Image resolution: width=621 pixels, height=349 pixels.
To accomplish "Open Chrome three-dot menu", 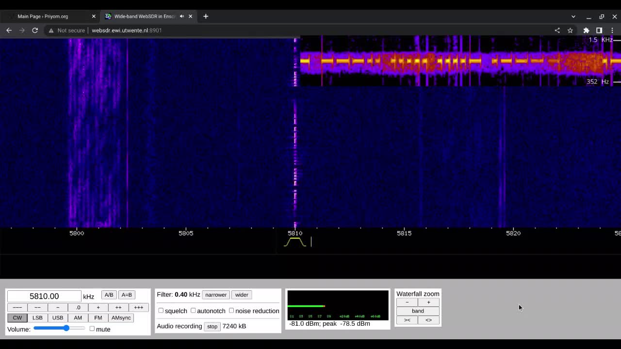I will 612,30.
